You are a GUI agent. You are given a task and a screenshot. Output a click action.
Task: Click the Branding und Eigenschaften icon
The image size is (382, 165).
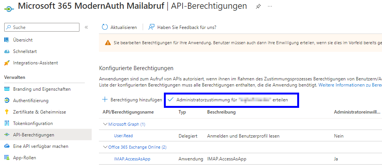7,89
